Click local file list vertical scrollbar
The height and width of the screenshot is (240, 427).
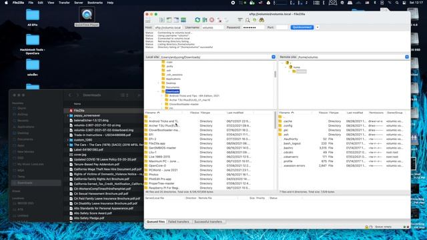275,120
